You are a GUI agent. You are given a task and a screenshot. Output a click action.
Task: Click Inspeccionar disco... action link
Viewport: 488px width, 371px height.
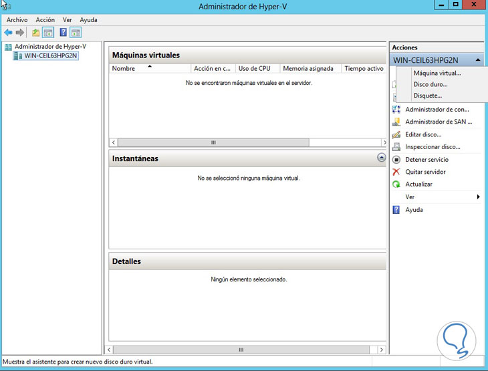coord(433,147)
